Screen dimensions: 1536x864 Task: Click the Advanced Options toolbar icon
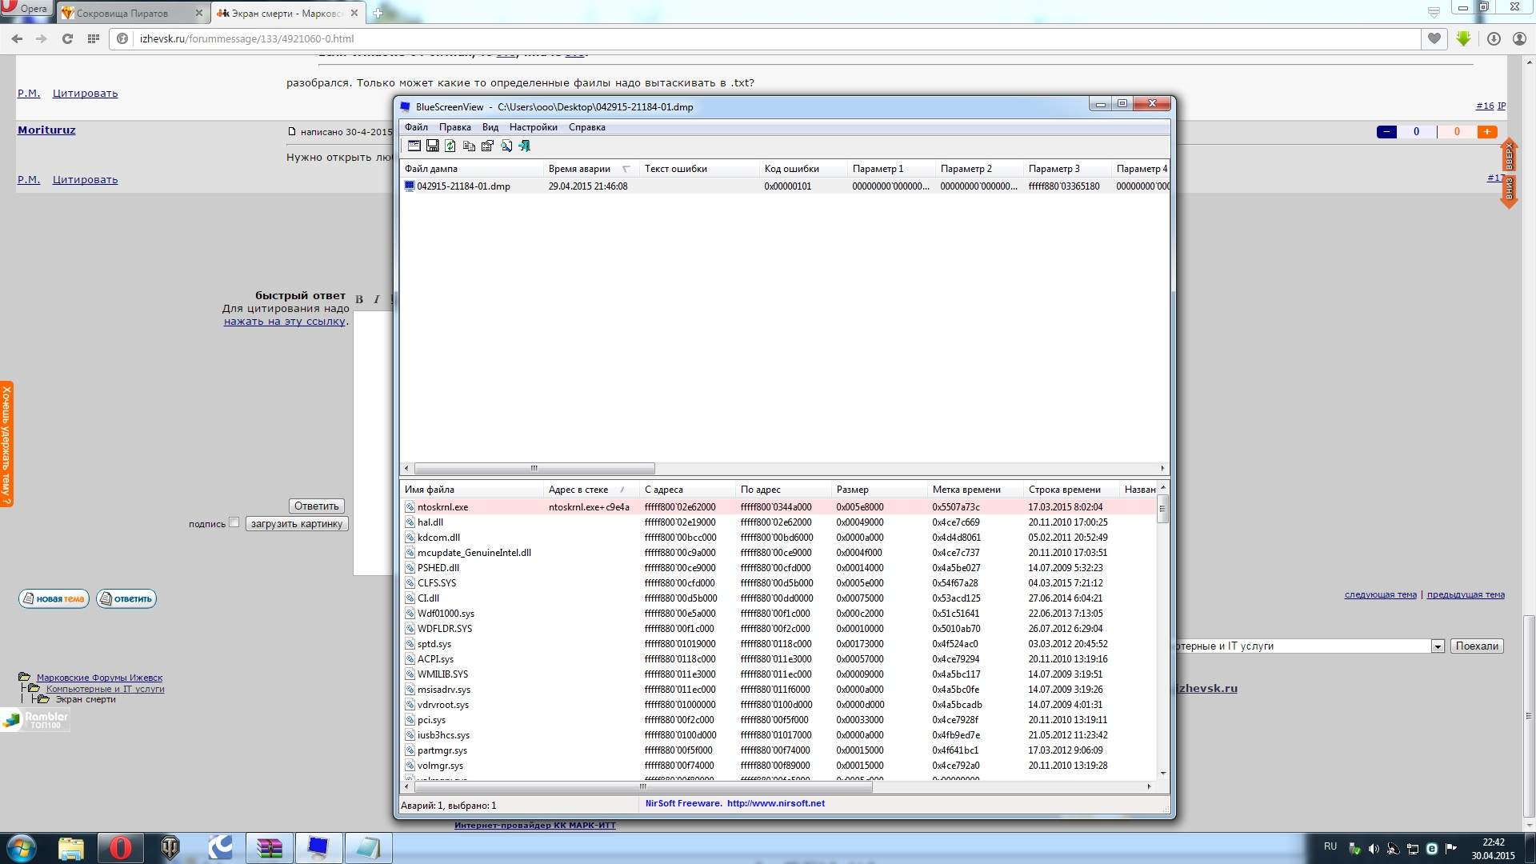point(414,146)
